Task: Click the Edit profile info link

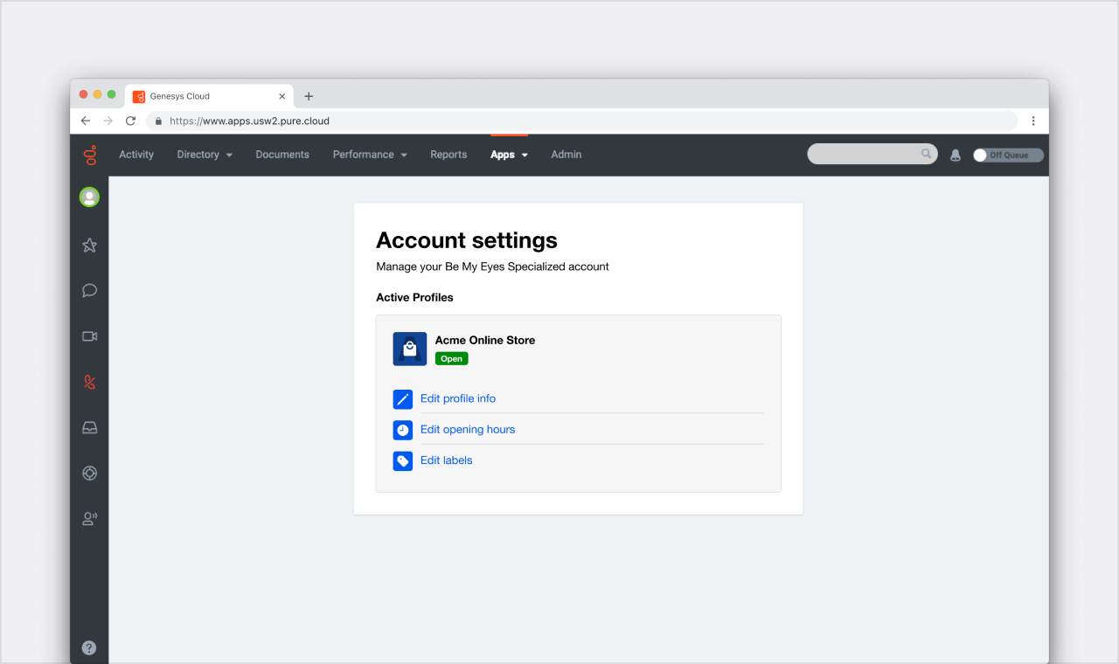Action: click(458, 398)
